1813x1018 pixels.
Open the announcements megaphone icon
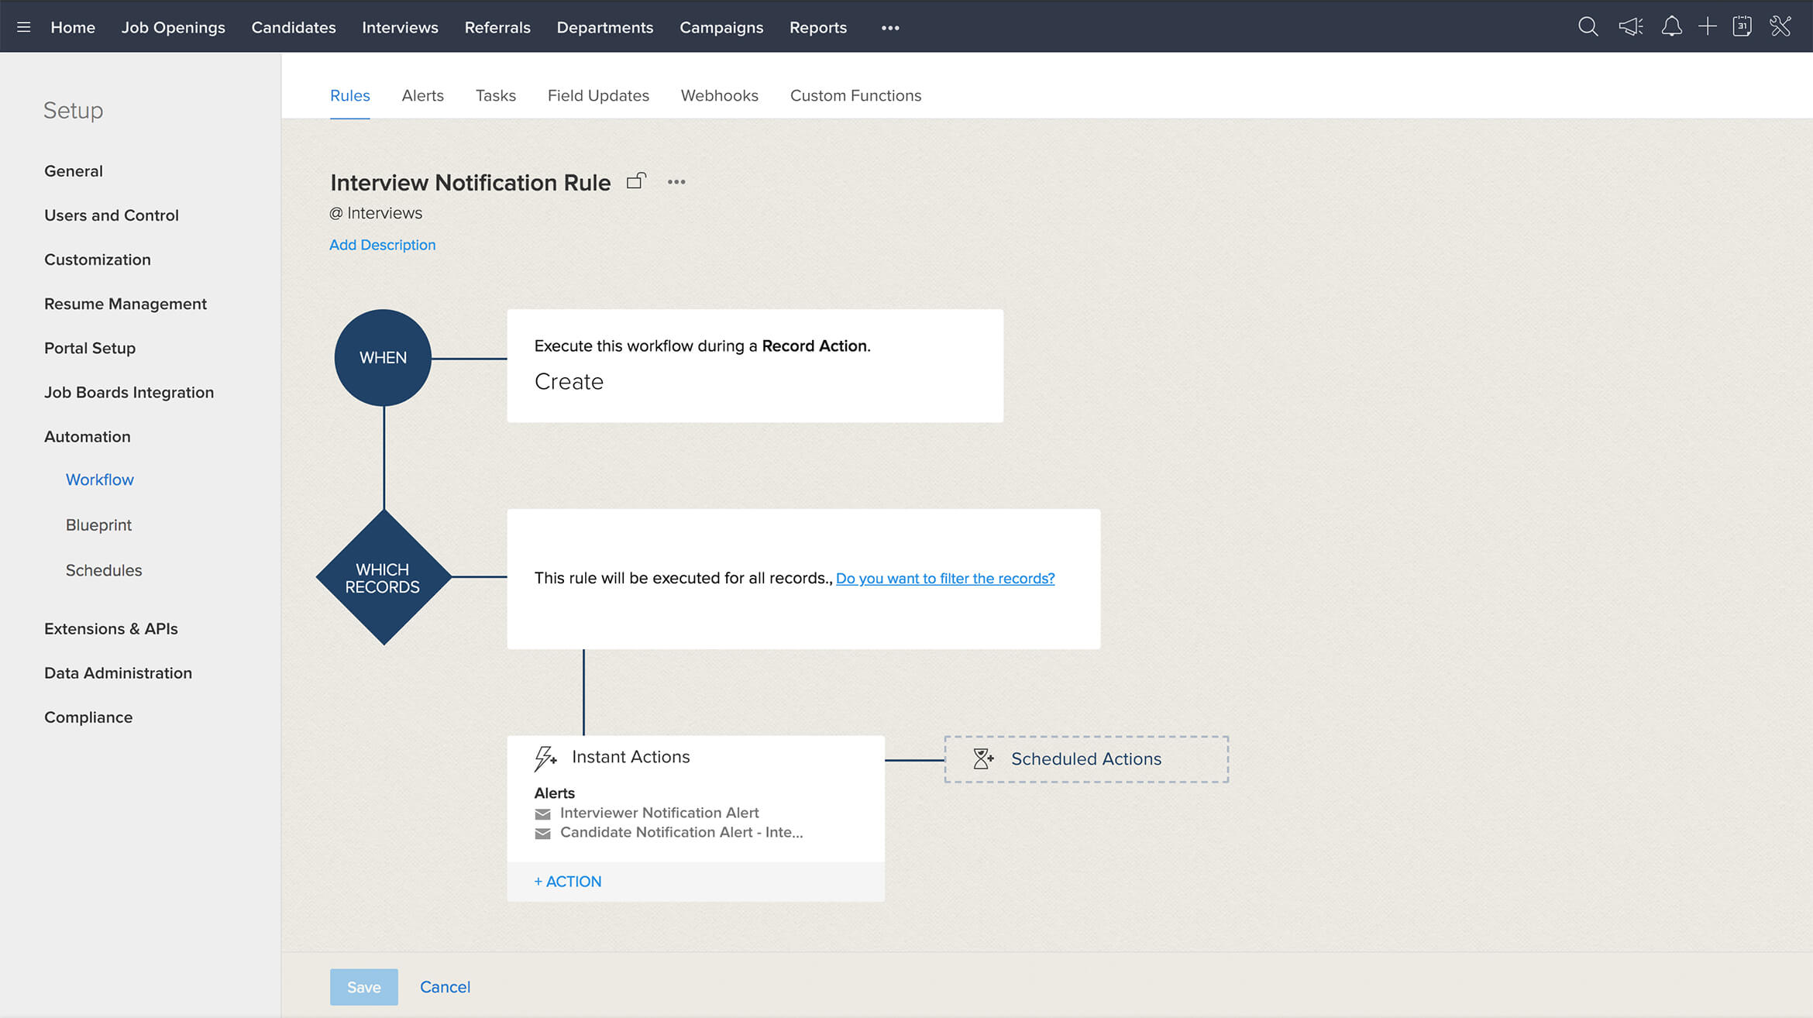(1630, 27)
